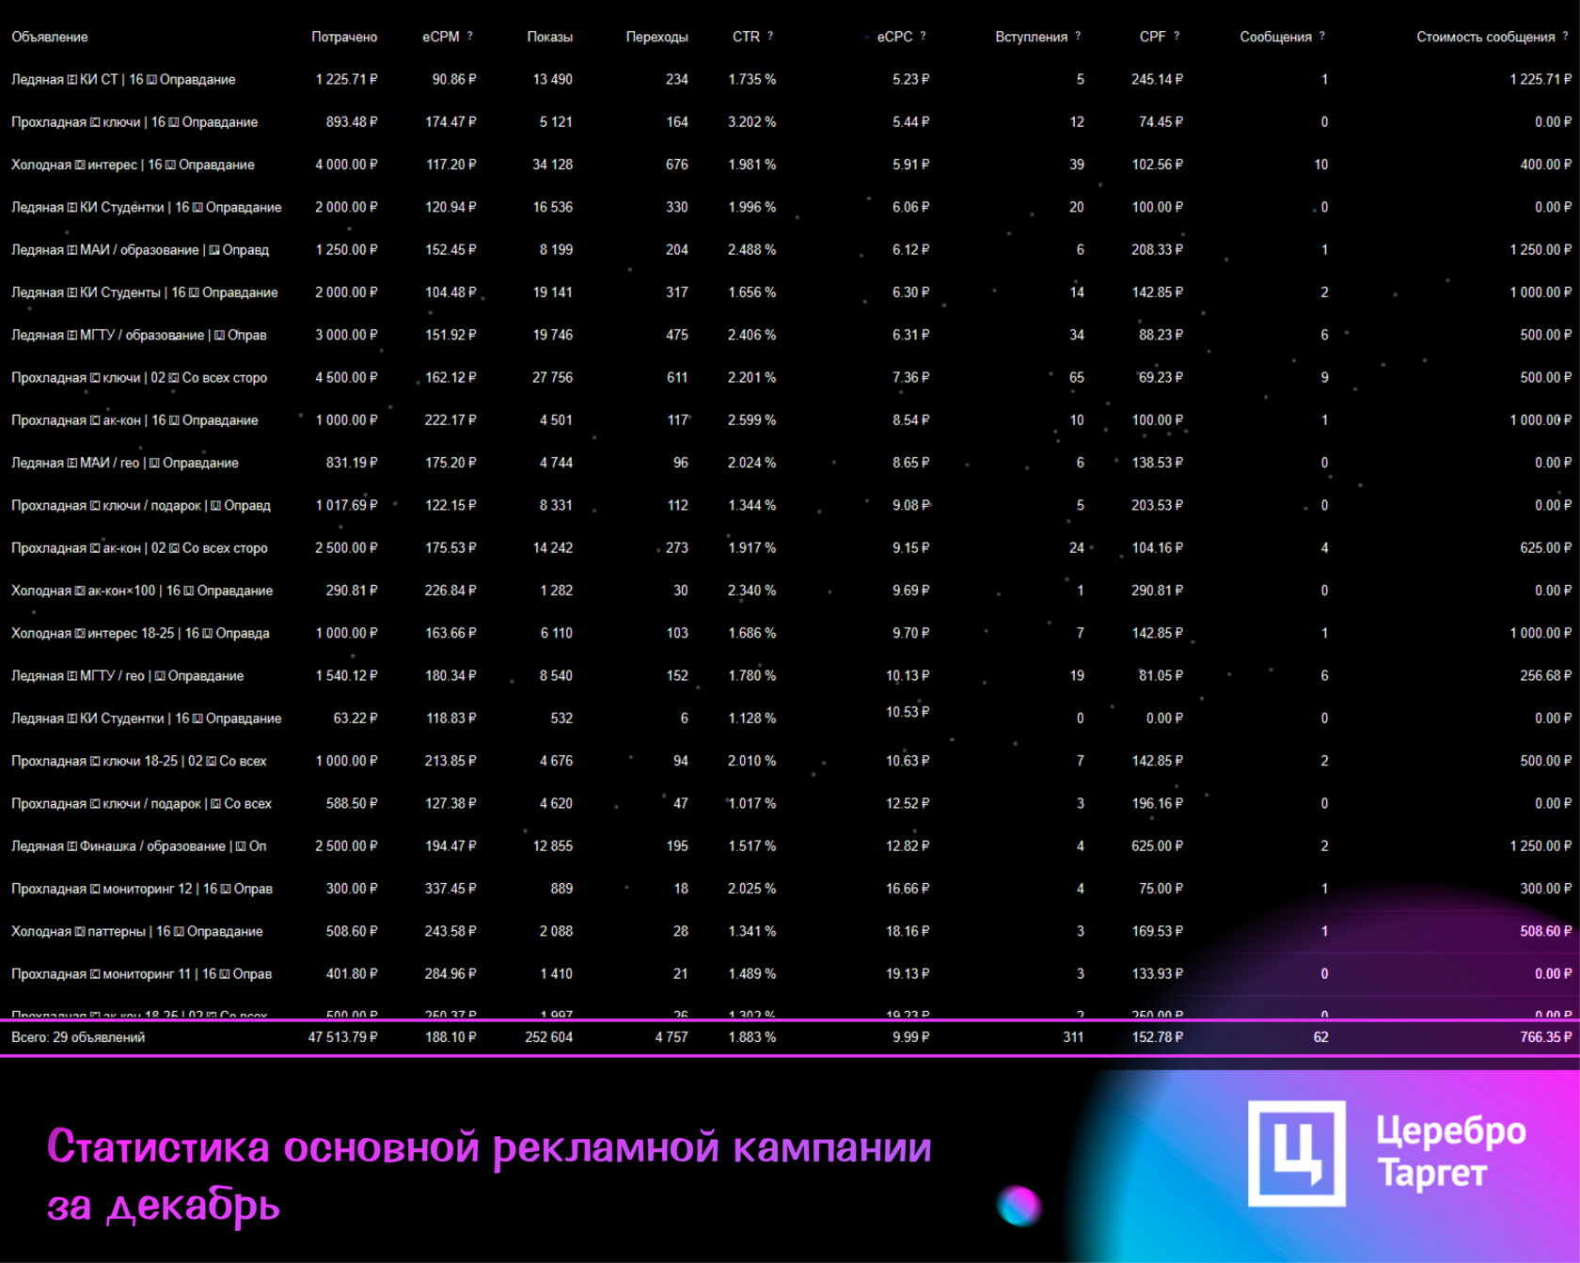Screen dimensions: 1580x1263
Task: Click the help icon next to eCPM
Action: [470, 36]
